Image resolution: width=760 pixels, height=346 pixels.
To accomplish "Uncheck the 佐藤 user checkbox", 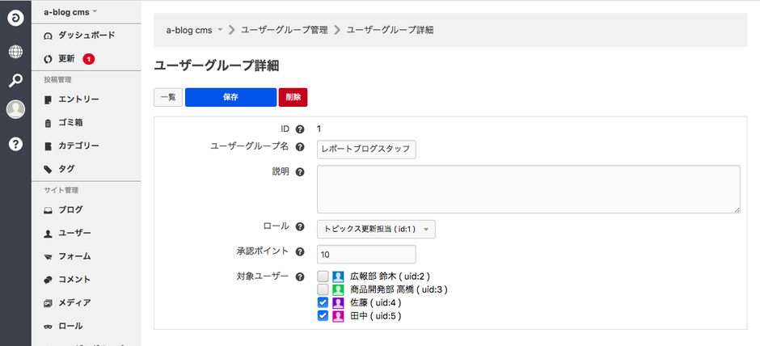I will 323,302.
